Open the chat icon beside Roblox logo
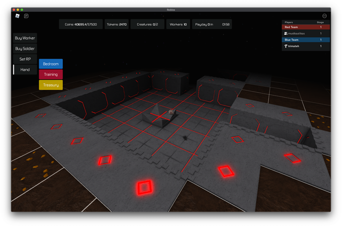 26,16
